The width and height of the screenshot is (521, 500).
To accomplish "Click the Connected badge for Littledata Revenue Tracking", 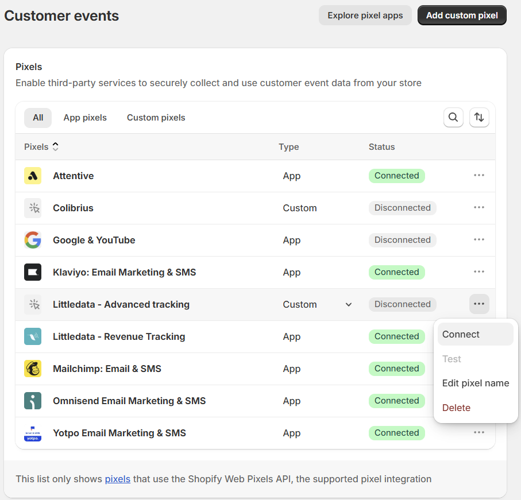I will [x=397, y=336].
